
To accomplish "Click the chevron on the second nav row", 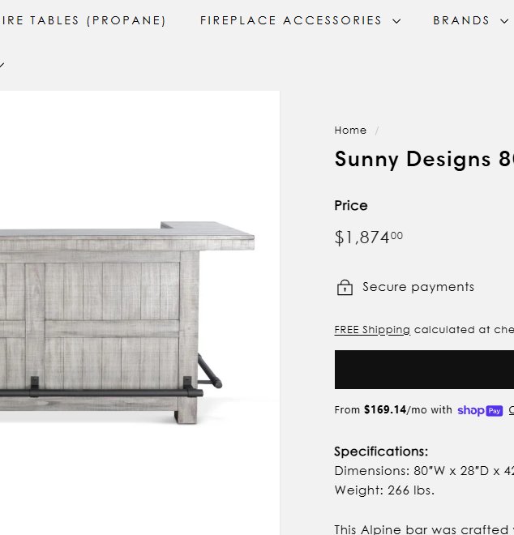I will pos(2,65).
